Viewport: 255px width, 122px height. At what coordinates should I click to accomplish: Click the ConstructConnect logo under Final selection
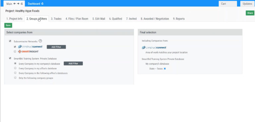[154, 48]
